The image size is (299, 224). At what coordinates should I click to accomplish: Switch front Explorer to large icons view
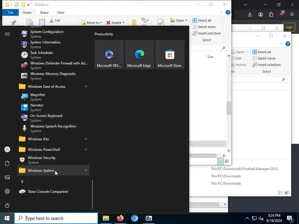click(227, 161)
